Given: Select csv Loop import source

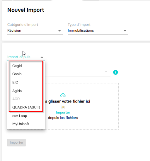Looking at the screenshot, I should tap(26, 116).
